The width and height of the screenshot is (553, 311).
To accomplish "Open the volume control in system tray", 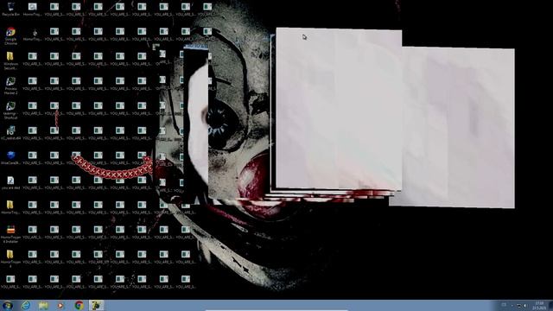I will (x=525, y=306).
